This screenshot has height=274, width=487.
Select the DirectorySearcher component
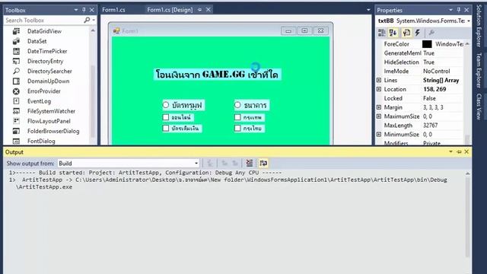(49, 71)
